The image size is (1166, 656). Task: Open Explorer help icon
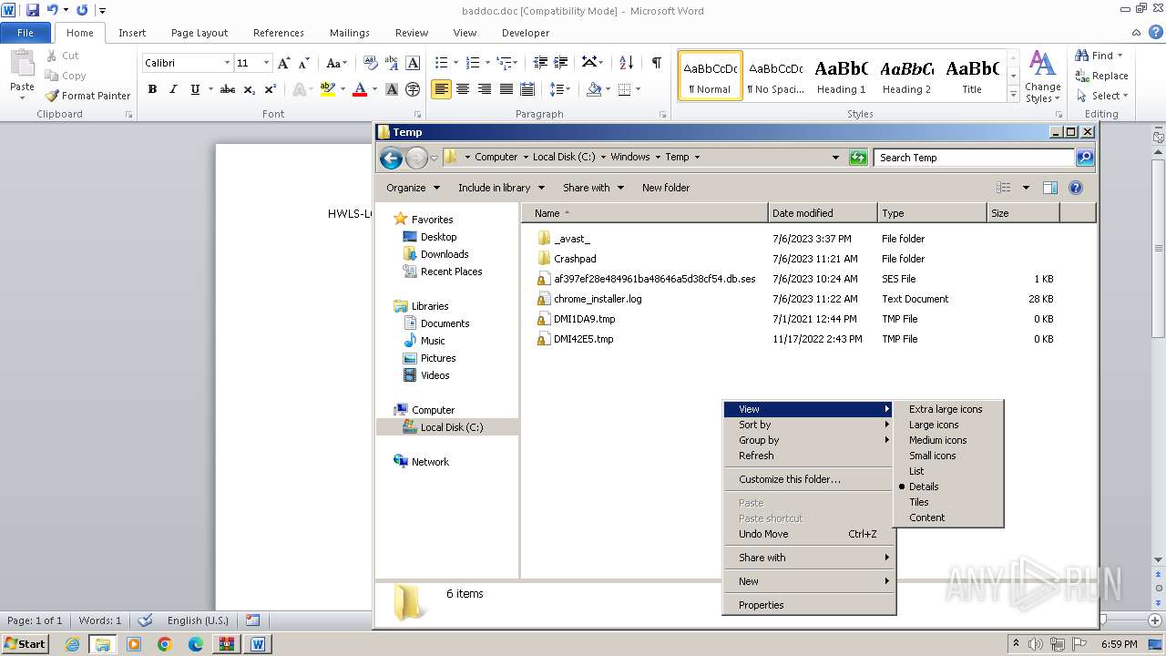tap(1076, 188)
